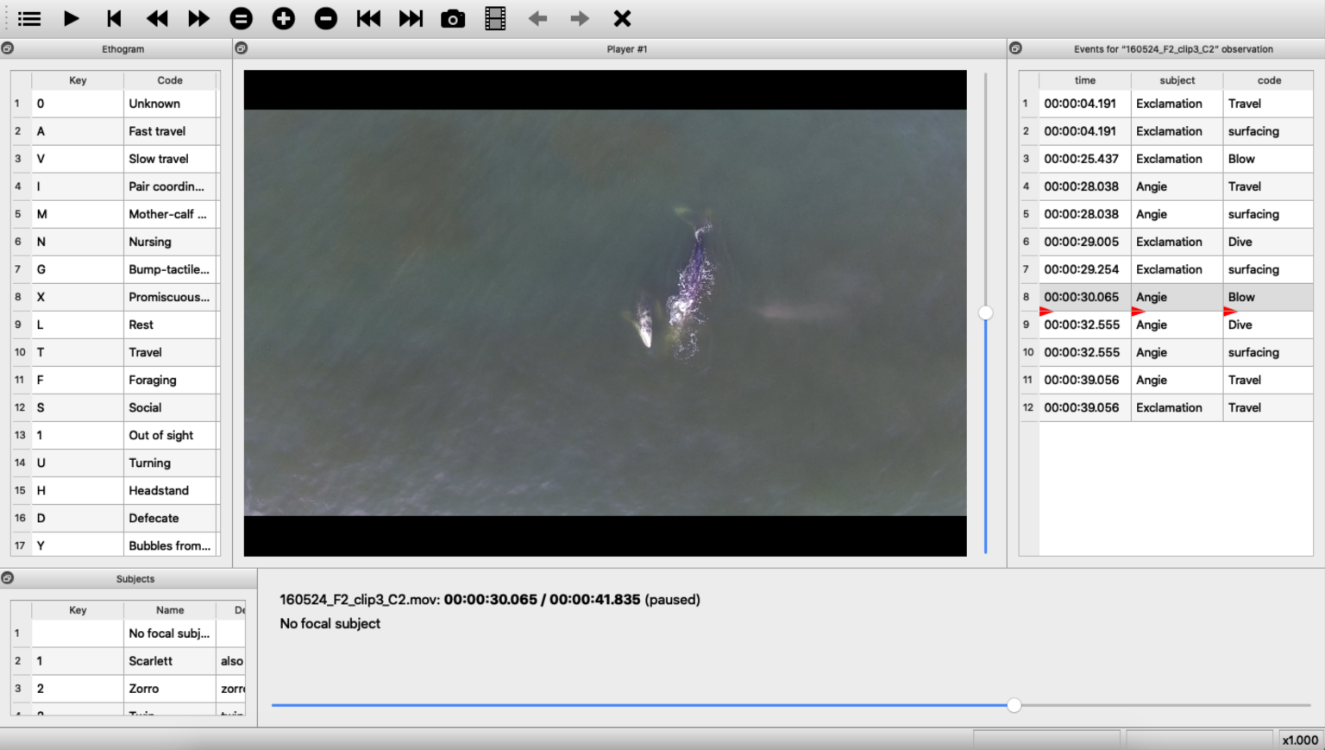The image size is (1325, 750).
Task: Take a snapshot using the camera icon
Action: tap(453, 18)
